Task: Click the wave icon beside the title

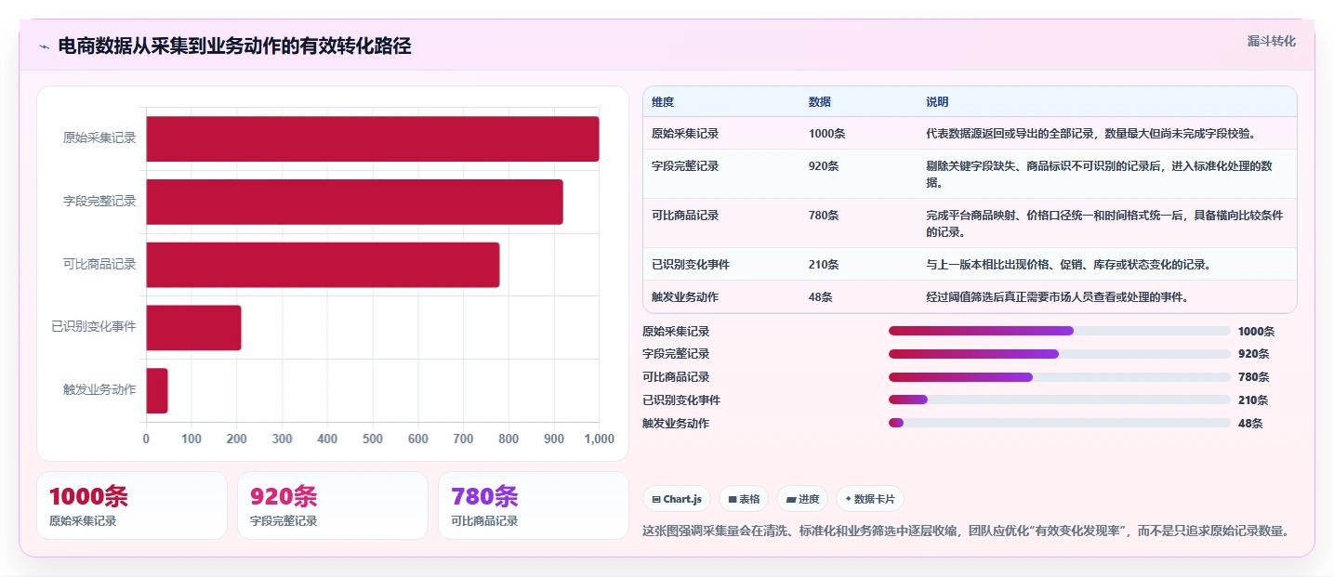Action: coord(44,46)
